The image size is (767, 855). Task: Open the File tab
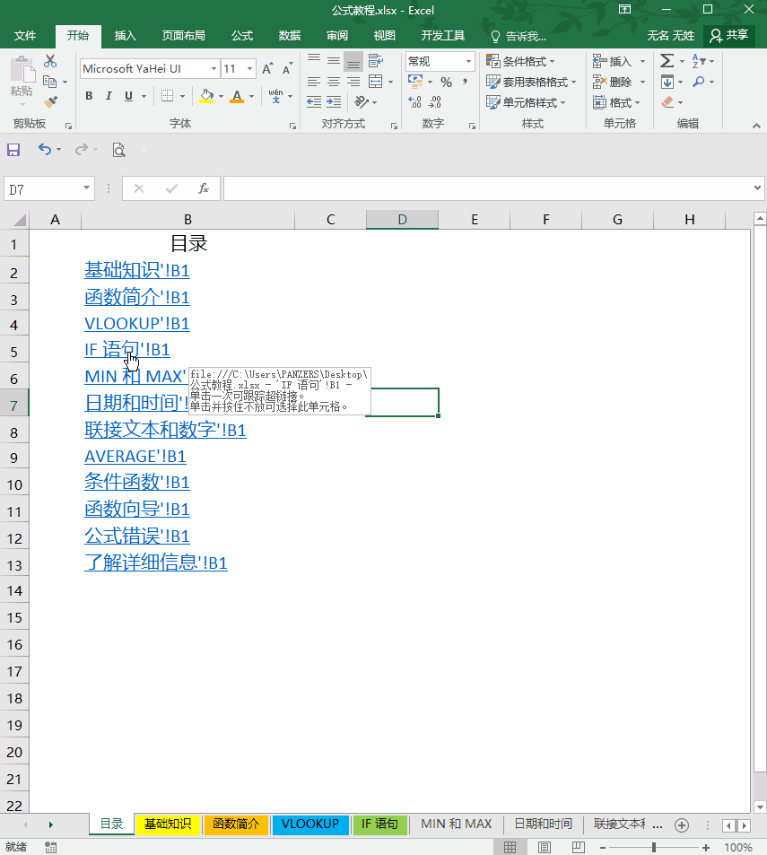tap(25, 36)
